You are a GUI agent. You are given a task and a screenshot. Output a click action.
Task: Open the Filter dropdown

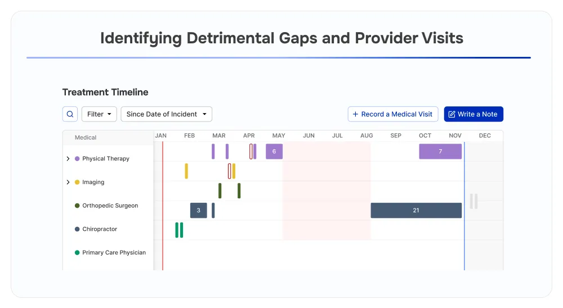(x=99, y=114)
